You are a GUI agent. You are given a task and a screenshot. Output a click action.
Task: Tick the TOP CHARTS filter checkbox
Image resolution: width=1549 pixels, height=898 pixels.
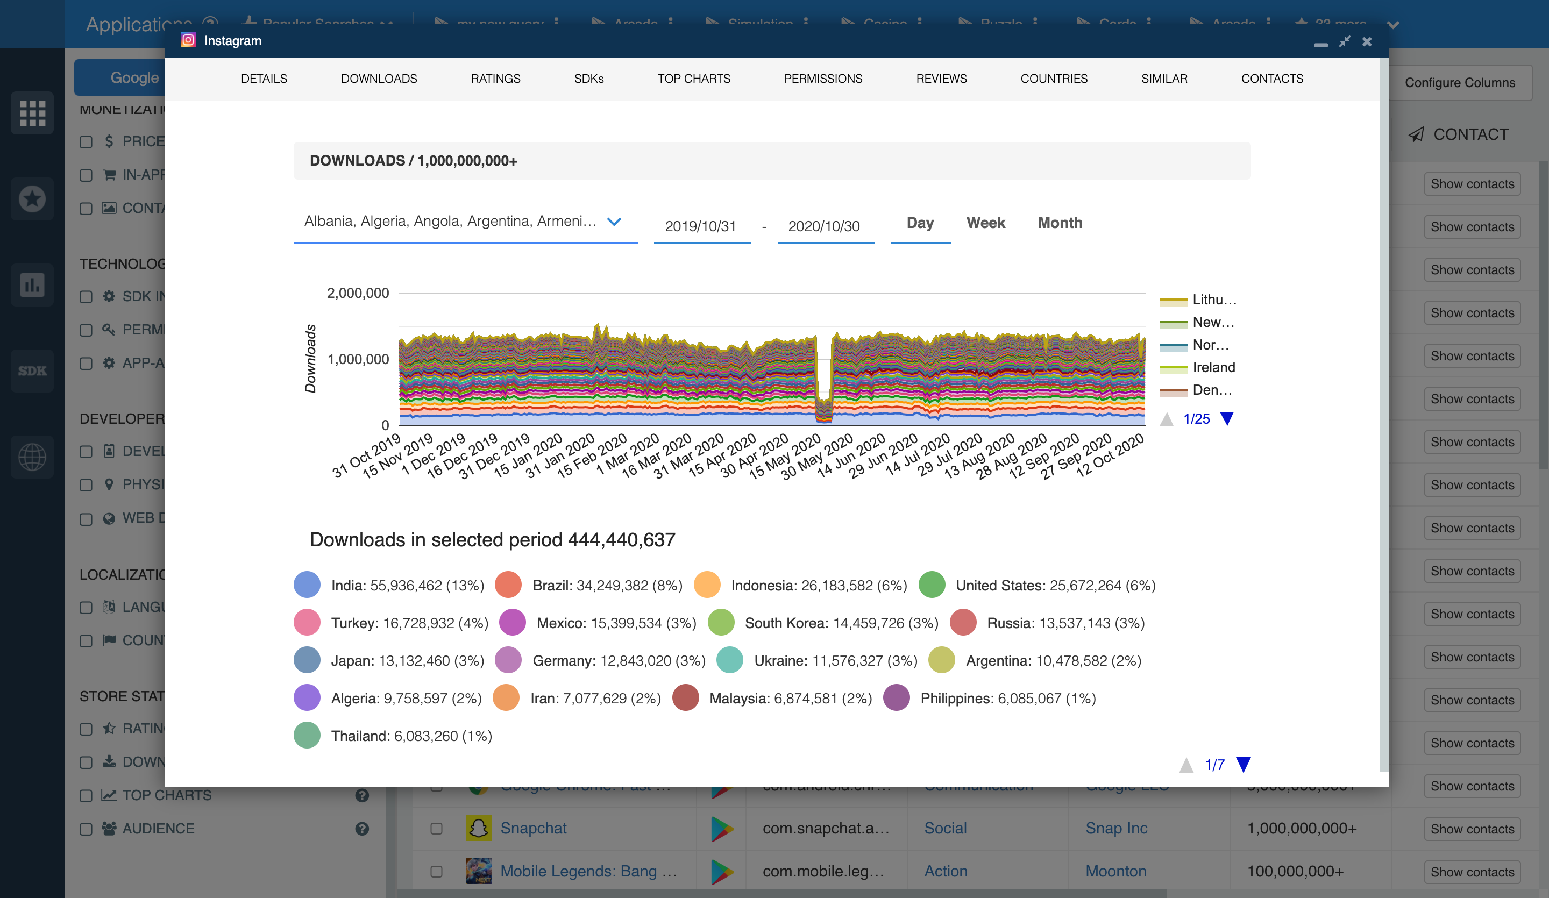coord(86,795)
